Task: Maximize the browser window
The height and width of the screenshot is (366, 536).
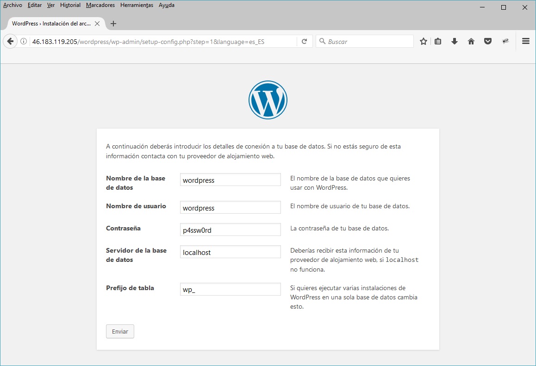Action: [504, 7]
